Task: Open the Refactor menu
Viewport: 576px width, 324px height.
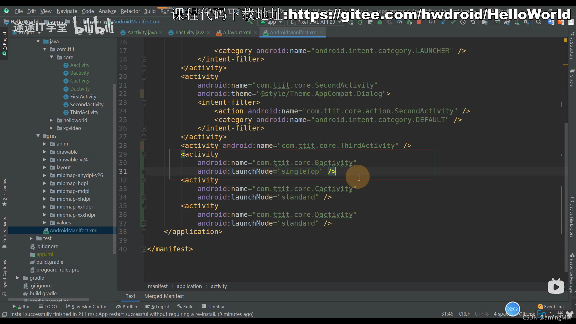Action: pyautogui.click(x=130, y=11)
